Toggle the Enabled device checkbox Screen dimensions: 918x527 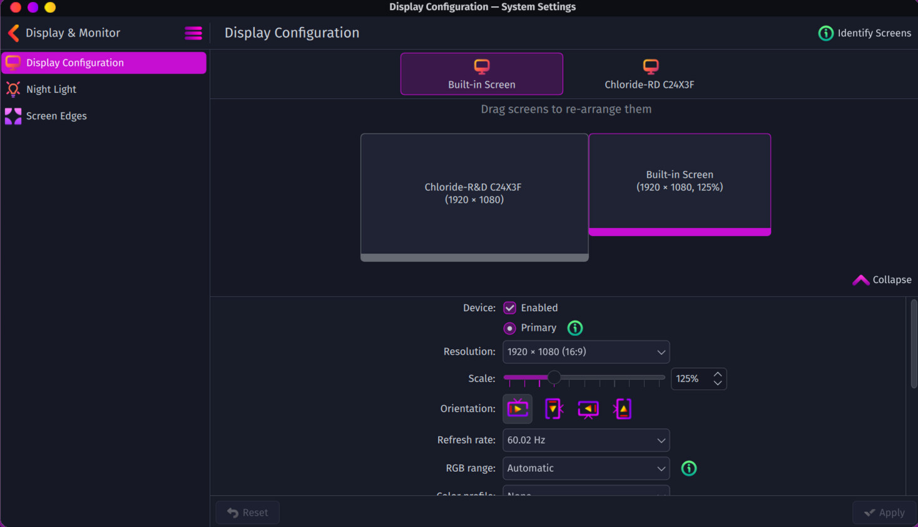pos(510,308)
